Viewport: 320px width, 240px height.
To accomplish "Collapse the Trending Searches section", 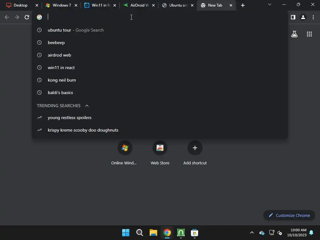I will pos(87,106).
